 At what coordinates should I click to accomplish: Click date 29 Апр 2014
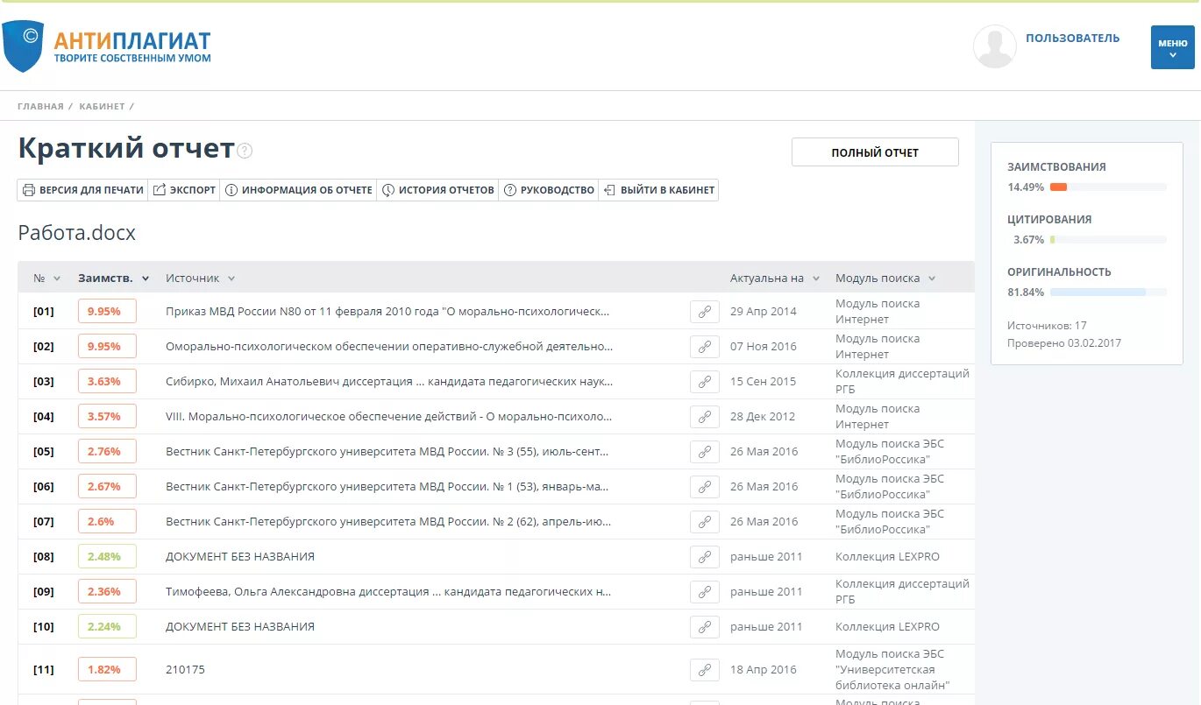(x=764, y=312)
